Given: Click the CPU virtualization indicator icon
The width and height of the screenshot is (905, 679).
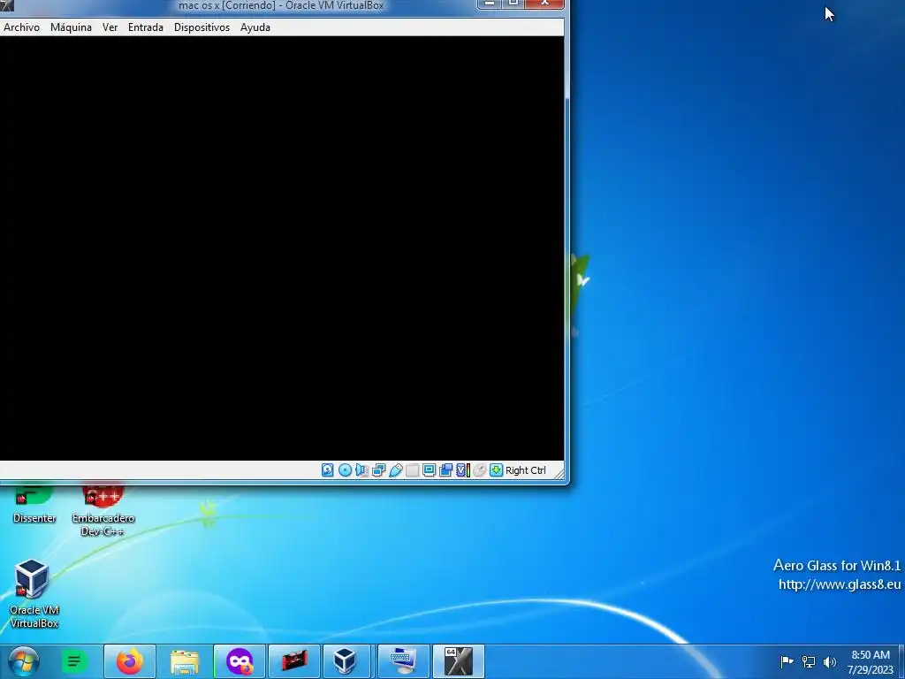Looking at the screenshot, I should click(463, 470).
